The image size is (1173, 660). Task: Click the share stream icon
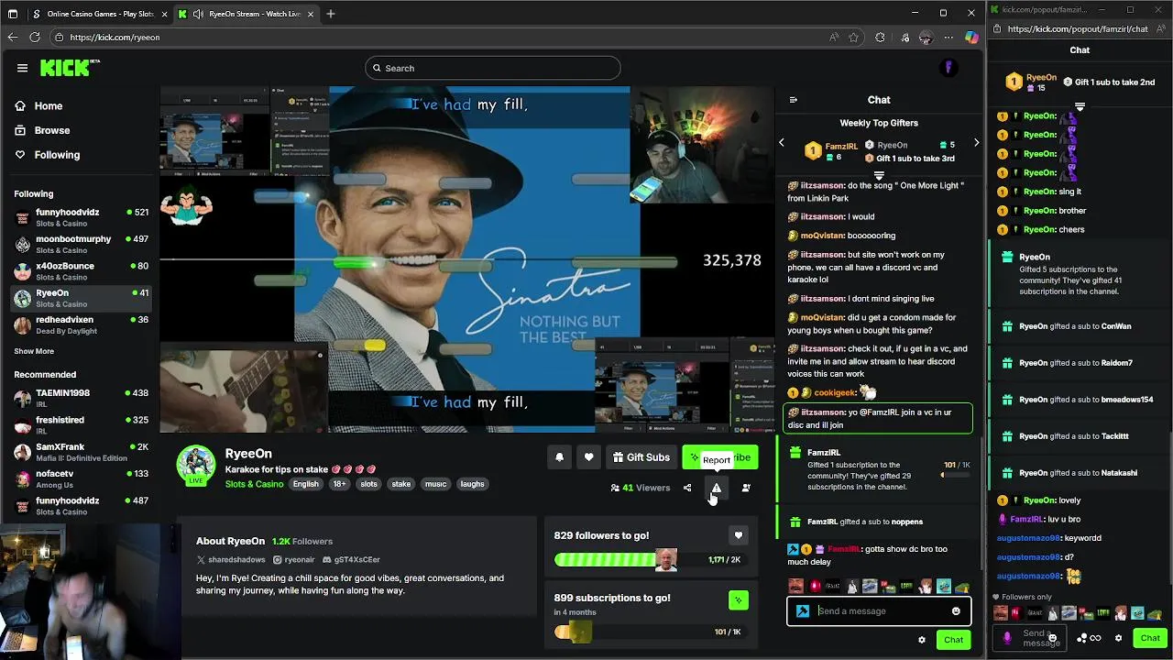pos(687,488)
